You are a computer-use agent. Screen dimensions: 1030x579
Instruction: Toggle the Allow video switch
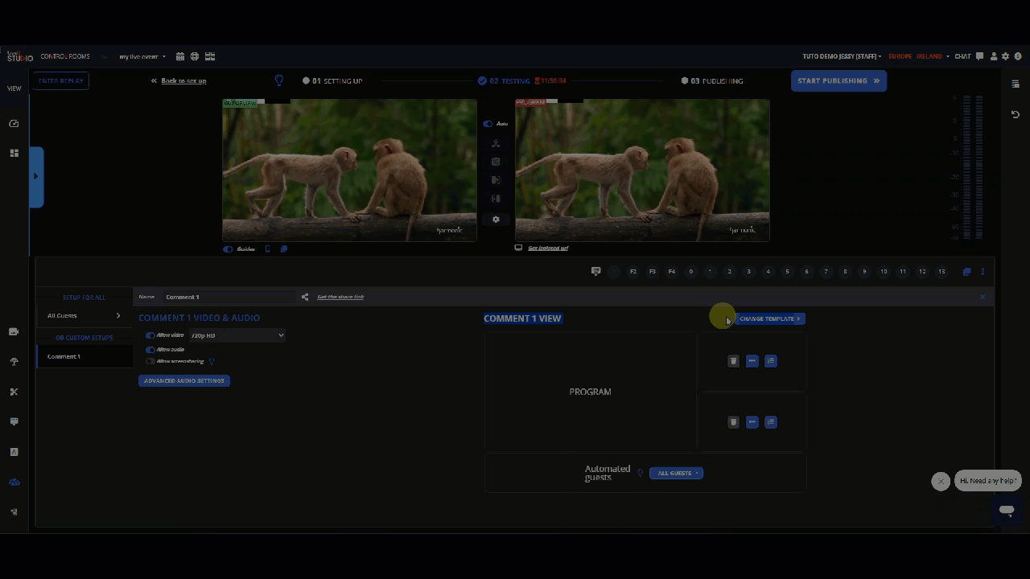tap(150, 335)
